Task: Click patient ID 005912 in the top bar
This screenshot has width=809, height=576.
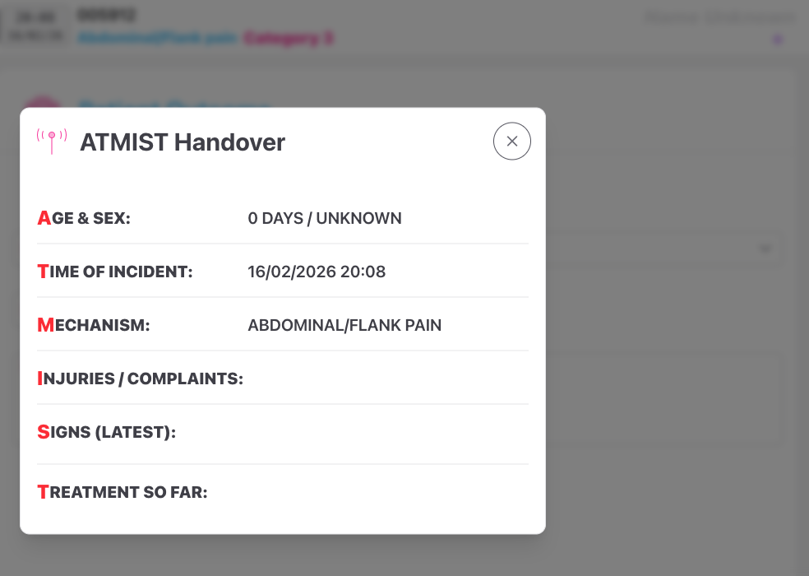Action: pos(108,15)
